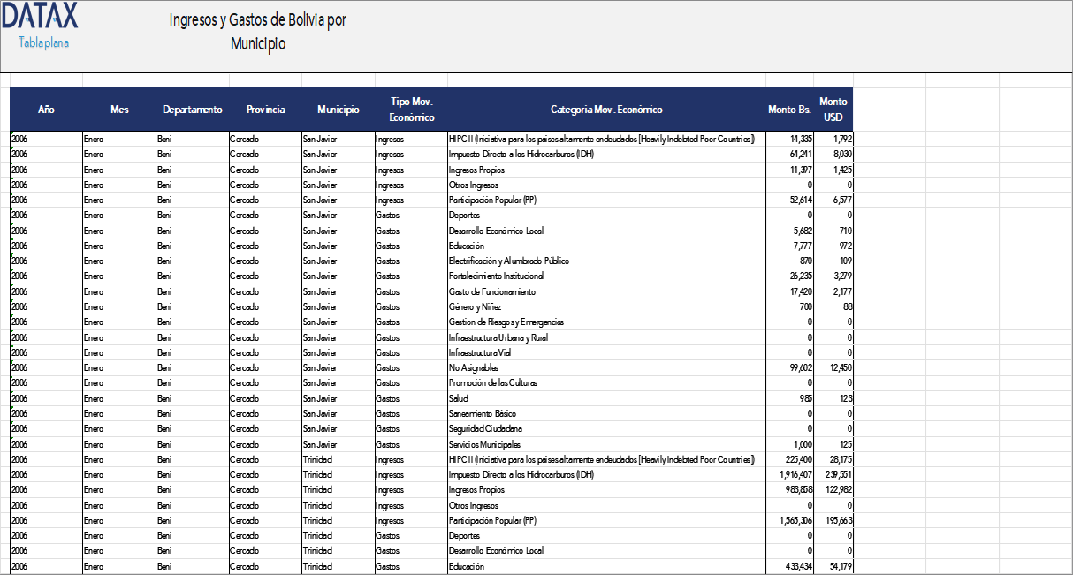Select the Provincia column header
This screenshot has width=1073, height=575.
[x=264, y=110]
